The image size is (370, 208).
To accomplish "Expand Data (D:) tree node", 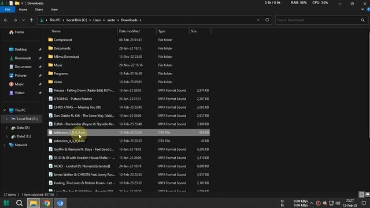I will click(x=6, y=128).
